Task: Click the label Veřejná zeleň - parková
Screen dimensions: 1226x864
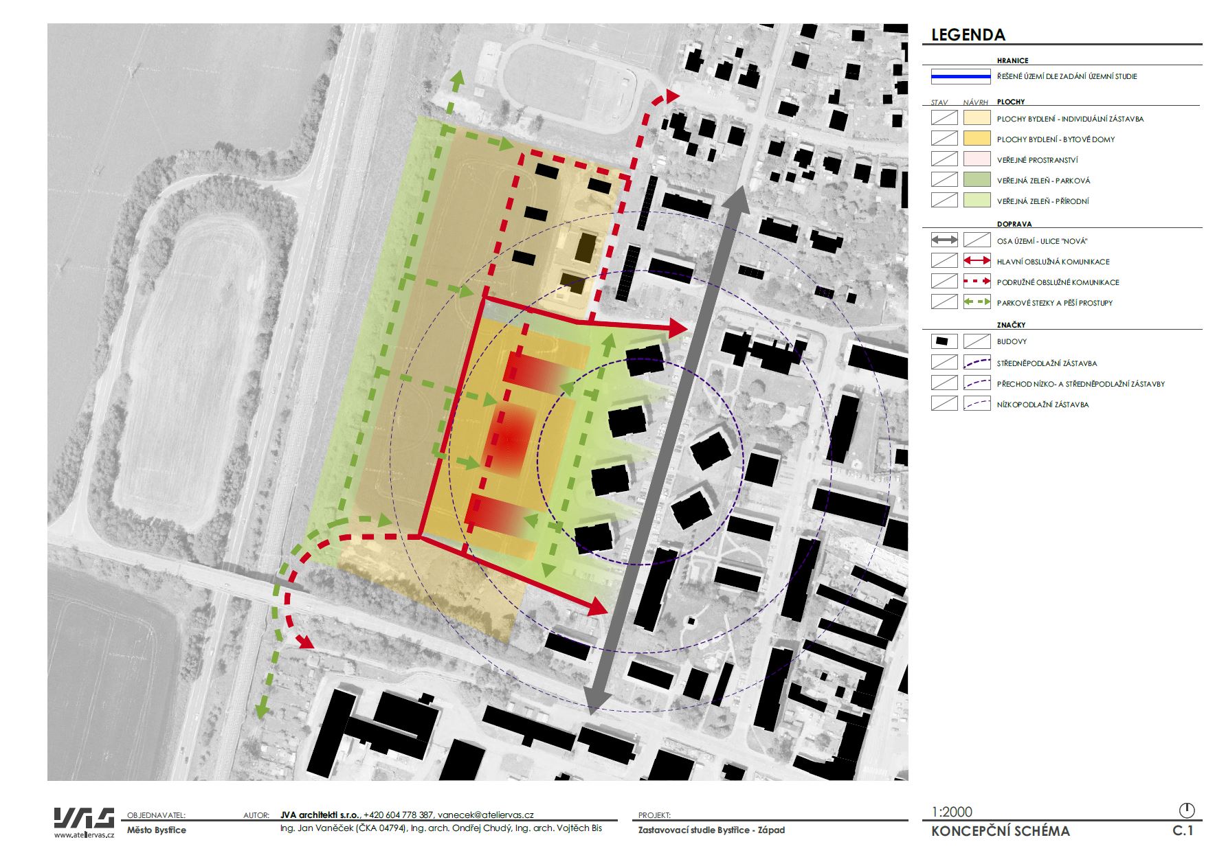Action: (1043, 181)
